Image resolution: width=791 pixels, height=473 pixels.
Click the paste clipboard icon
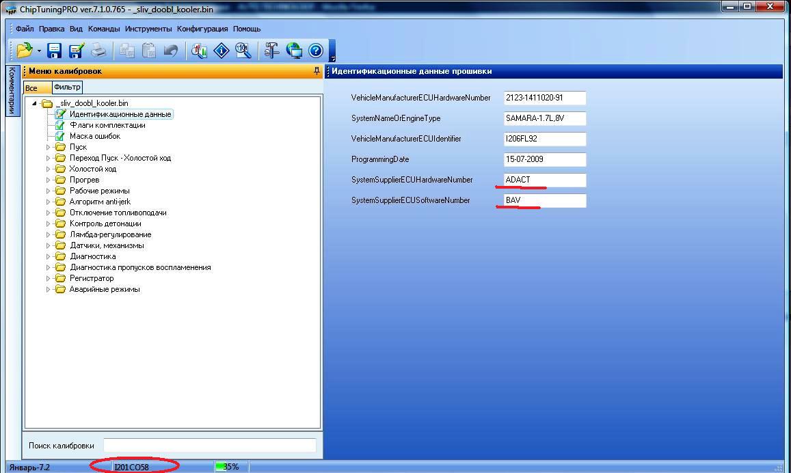tap(148, 51)
